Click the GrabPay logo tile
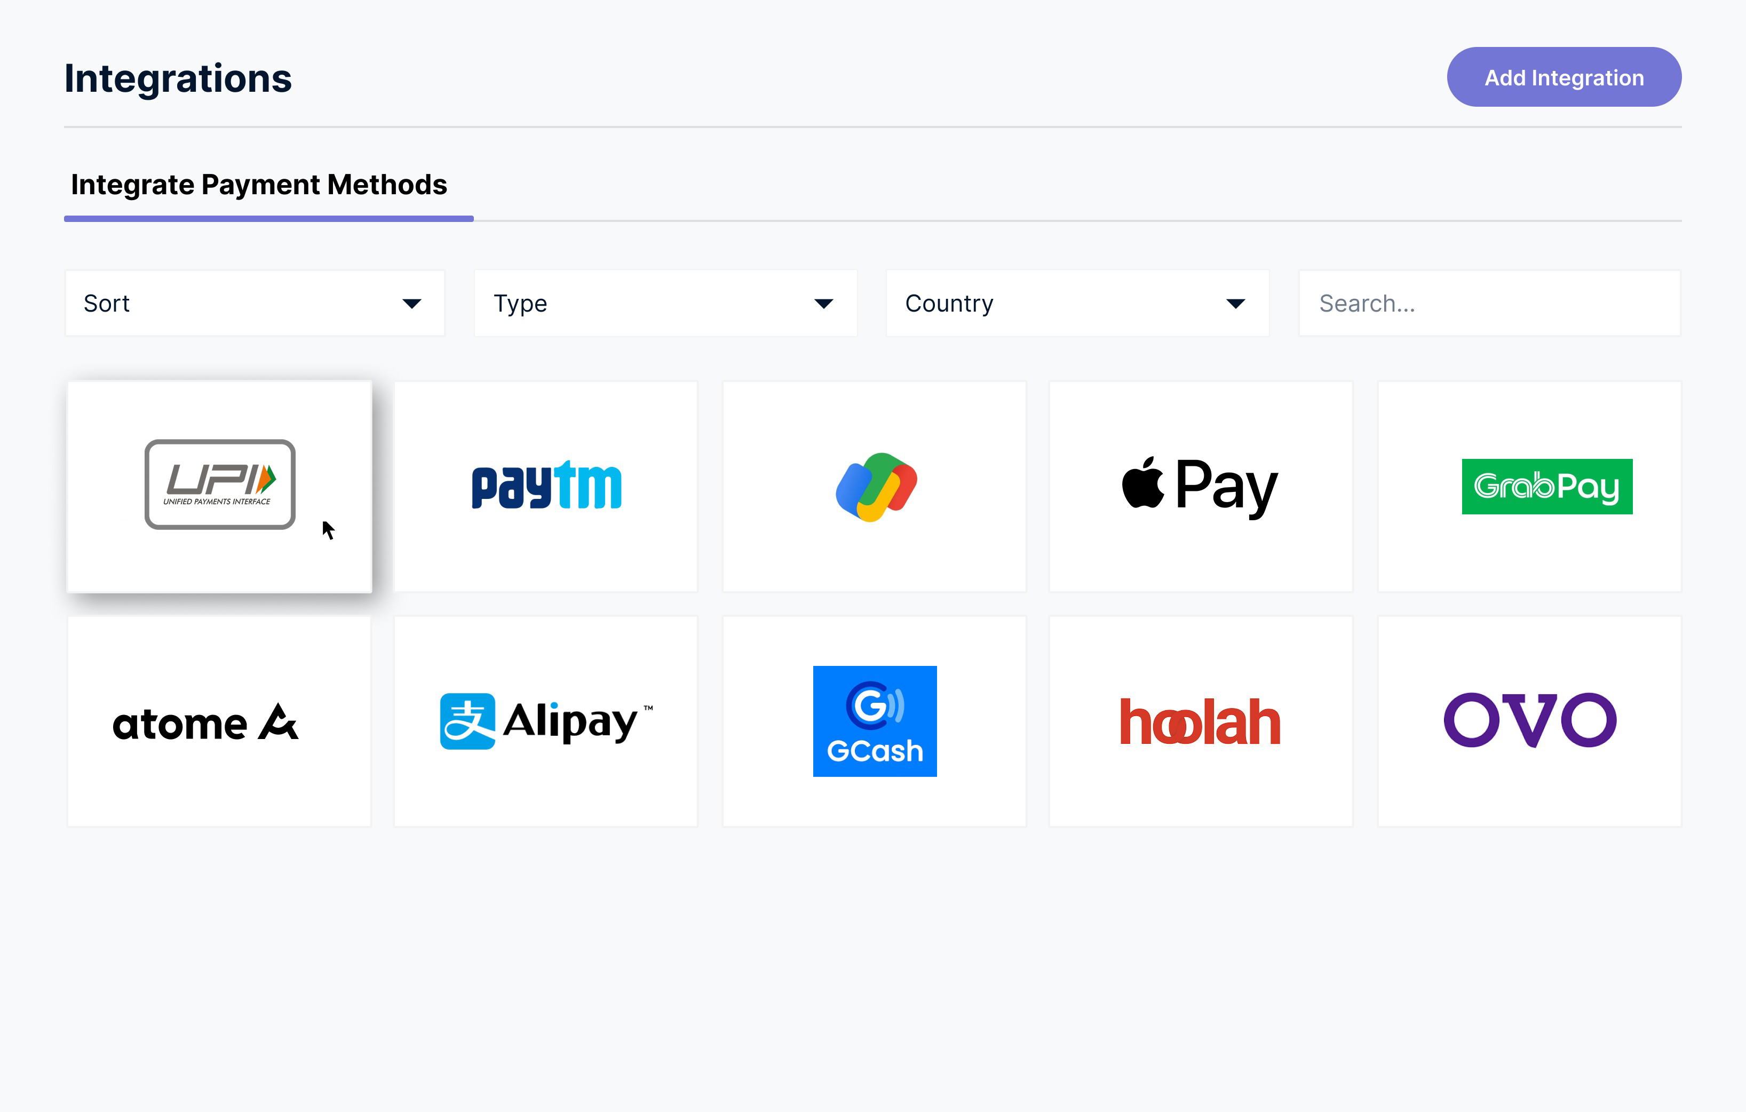 pos(1529,487)
